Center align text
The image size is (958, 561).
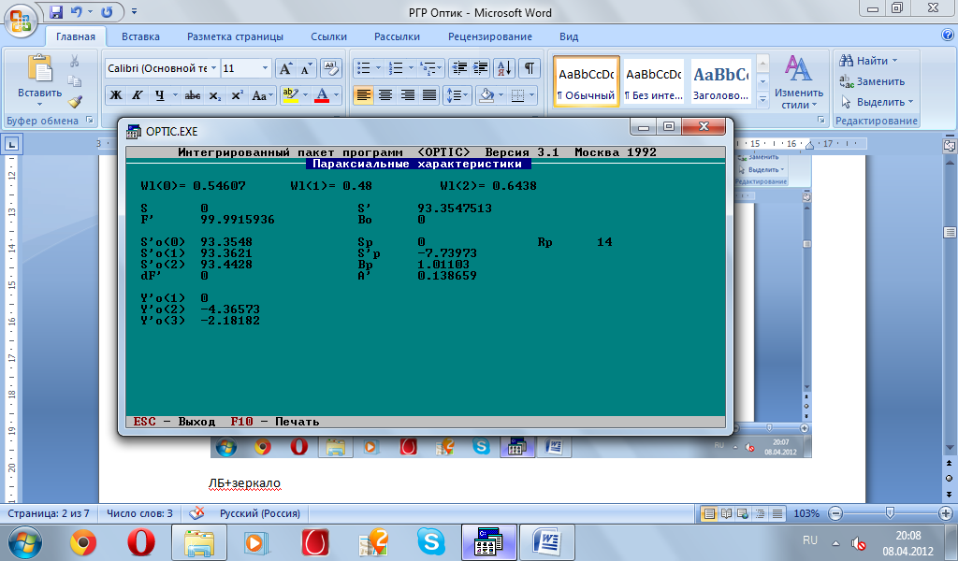pos(385,95)
